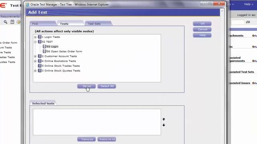Expand the 2 Customer Account Tests node
The image size is (257, 144).
pos(35,56)
